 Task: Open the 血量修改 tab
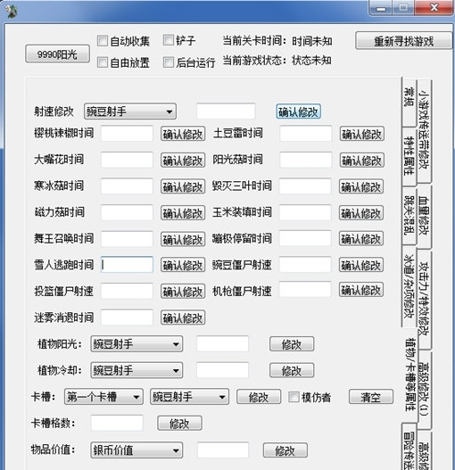424,217
